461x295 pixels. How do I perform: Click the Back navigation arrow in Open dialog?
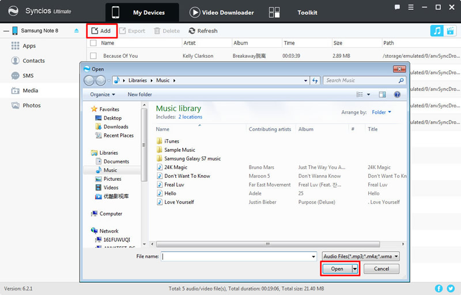pos(89,80)
